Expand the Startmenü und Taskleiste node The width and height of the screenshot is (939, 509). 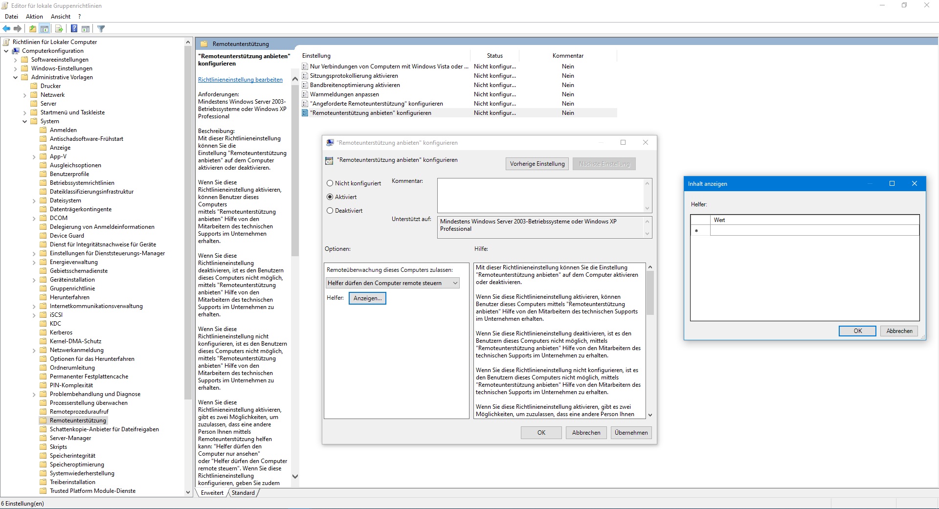(24, 112)
